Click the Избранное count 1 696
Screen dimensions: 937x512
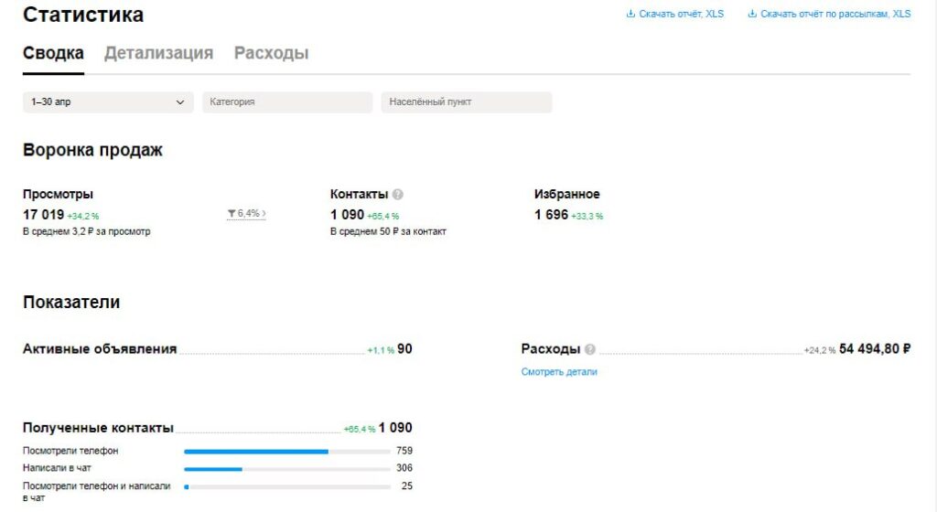click(x=551, y=215)
